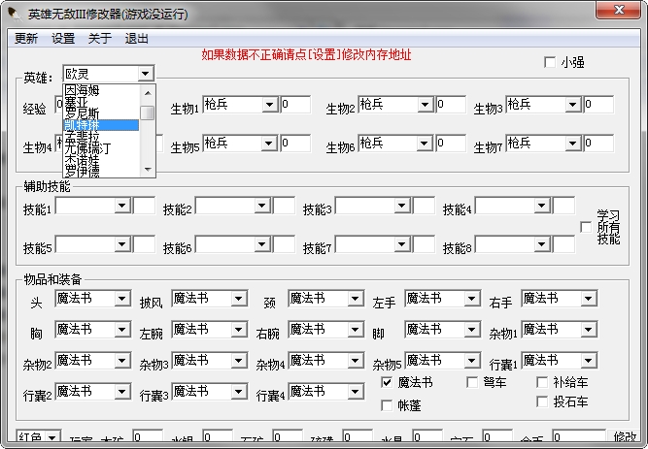
Task: Click the 生物6 quantity field
Action: pos(451,144)
